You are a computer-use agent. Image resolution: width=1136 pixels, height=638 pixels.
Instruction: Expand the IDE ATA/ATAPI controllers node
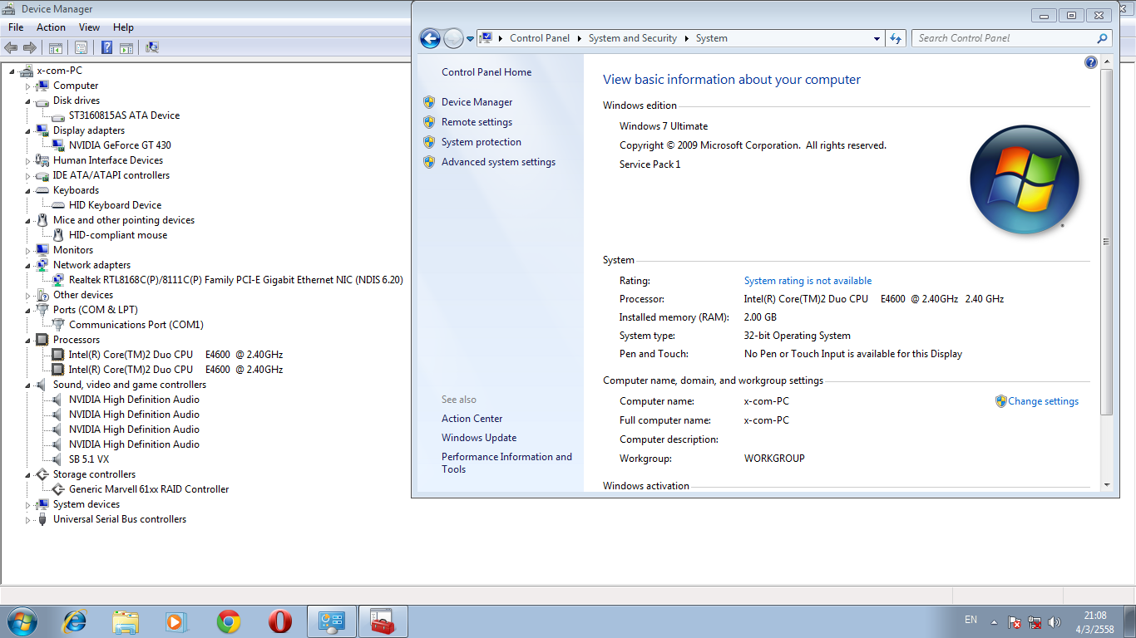click(27, 176)
